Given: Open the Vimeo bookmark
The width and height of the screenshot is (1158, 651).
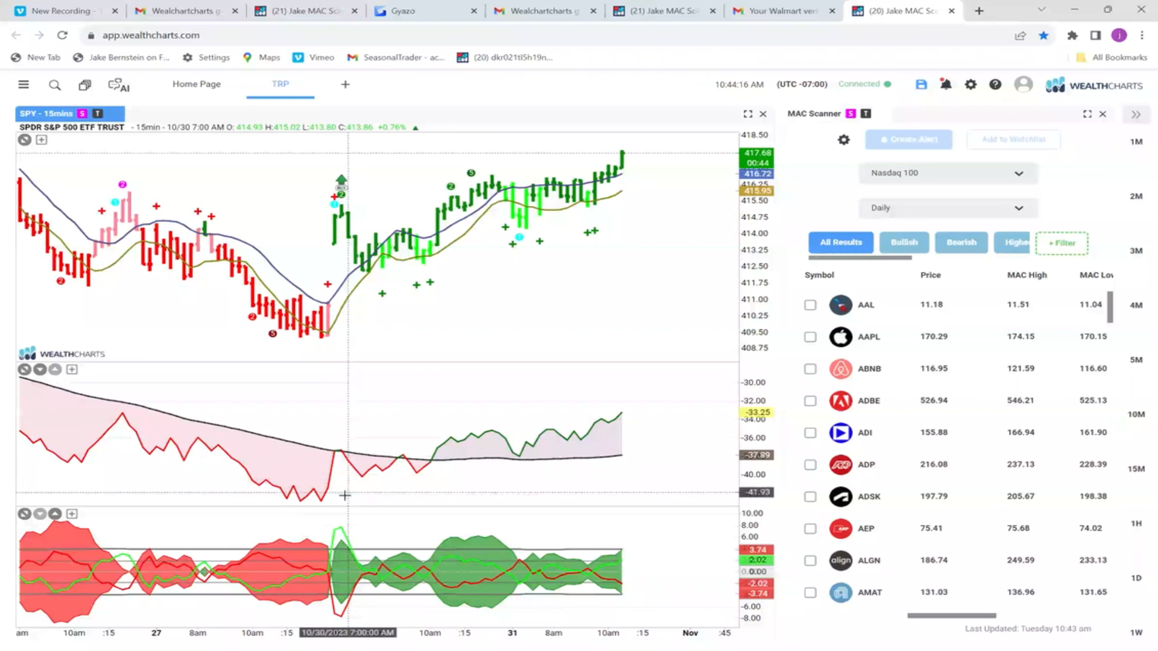Looking at the screenshot, I should [314, 57].
